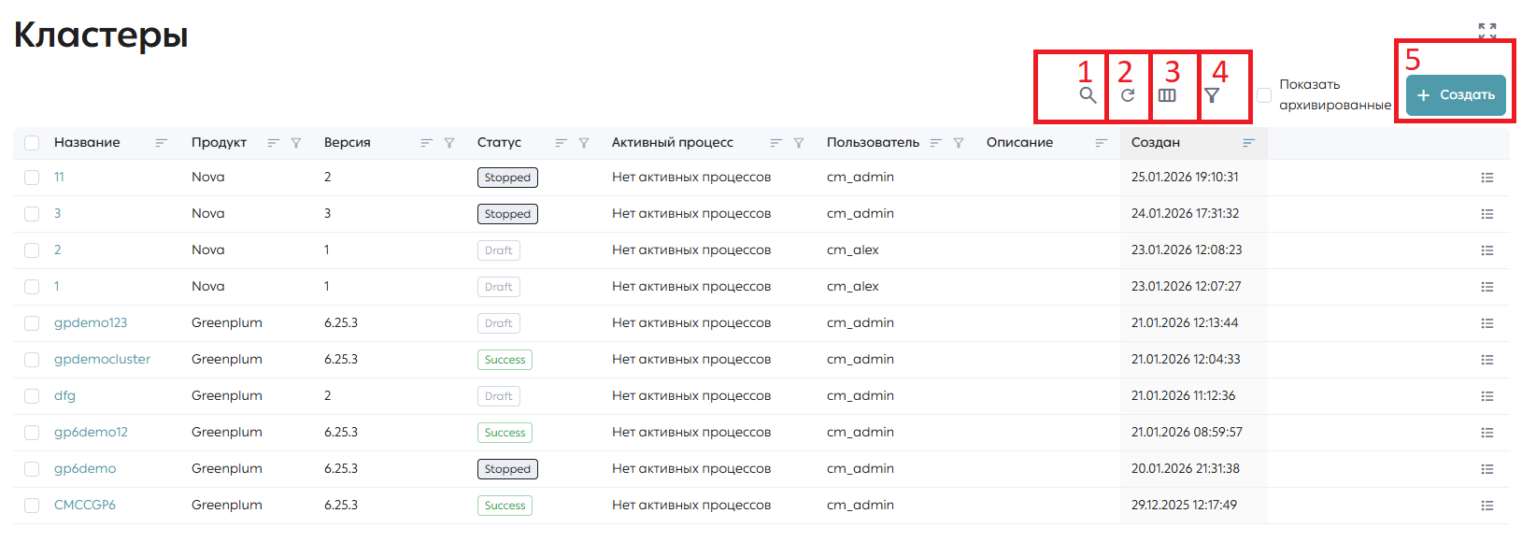Open the column settings icon

pos(1167,94)
